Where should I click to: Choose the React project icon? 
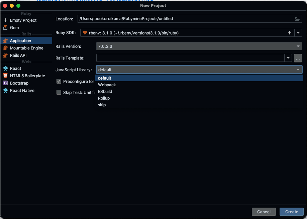pyautogui.click(x=5, y=68)
